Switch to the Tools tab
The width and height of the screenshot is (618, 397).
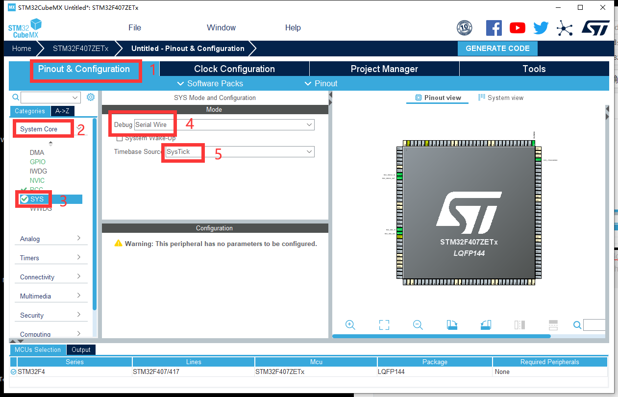534,69
